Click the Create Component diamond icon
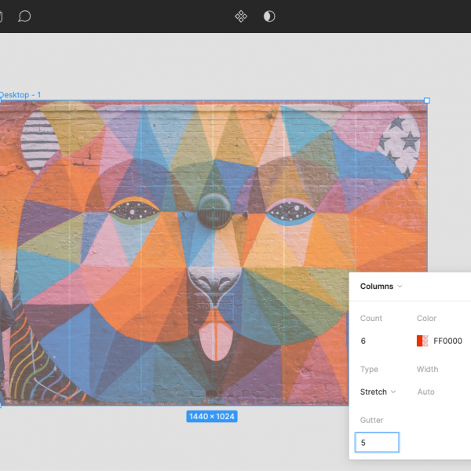Screen dimensions: 471x471 click(242, 16)
